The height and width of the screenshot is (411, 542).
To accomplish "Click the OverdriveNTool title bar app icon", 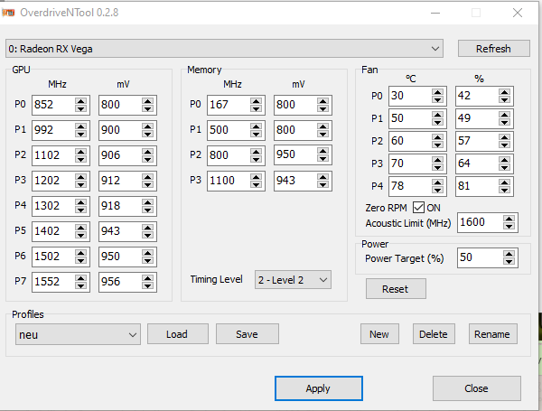I will pos(8,13).
